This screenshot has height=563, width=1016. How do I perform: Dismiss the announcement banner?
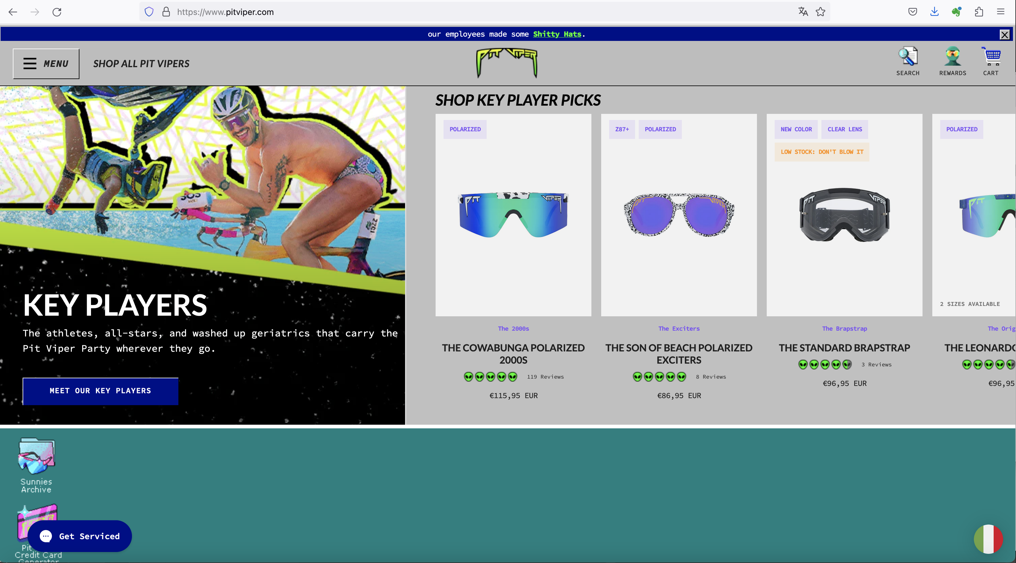click(x=1005, y=35)
